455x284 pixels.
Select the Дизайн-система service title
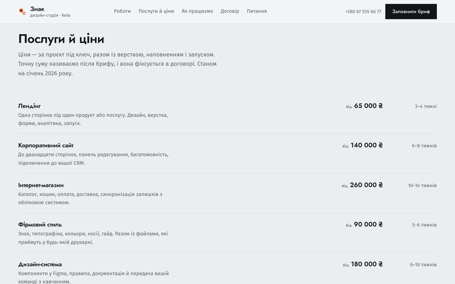40,264
